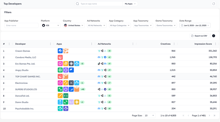Open the yellow sun app icon in Damn Studio row

[x=77, y=102]
